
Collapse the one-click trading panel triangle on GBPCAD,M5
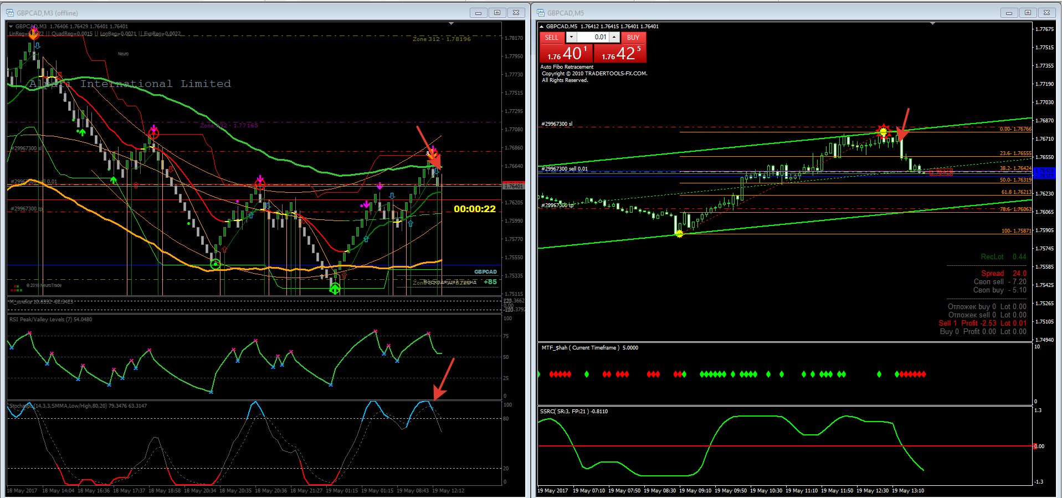click(x=541, y=26)
